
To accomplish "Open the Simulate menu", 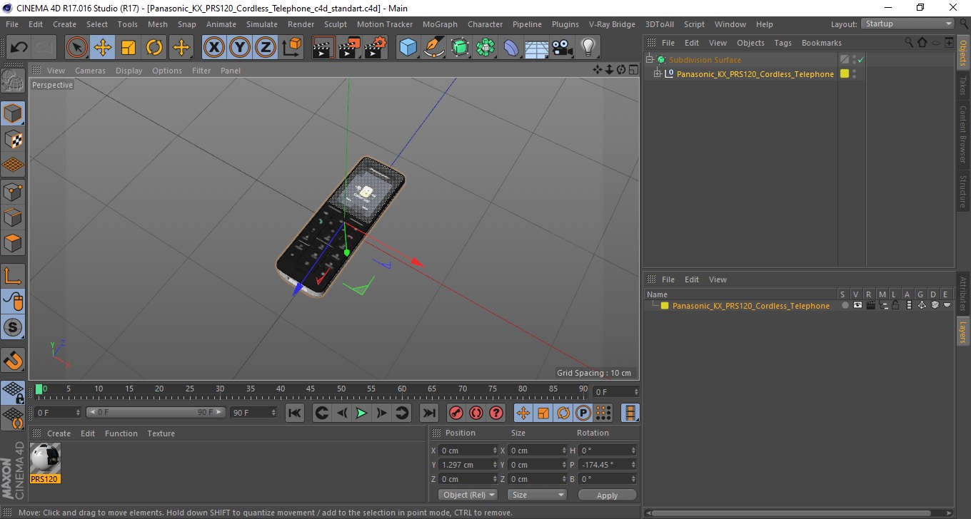I will (262, 24).
